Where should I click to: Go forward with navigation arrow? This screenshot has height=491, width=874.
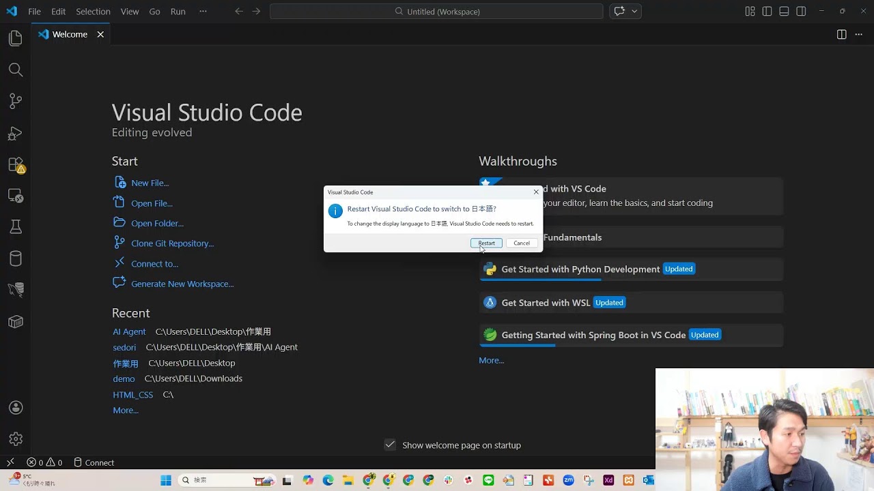coord(256,12)
